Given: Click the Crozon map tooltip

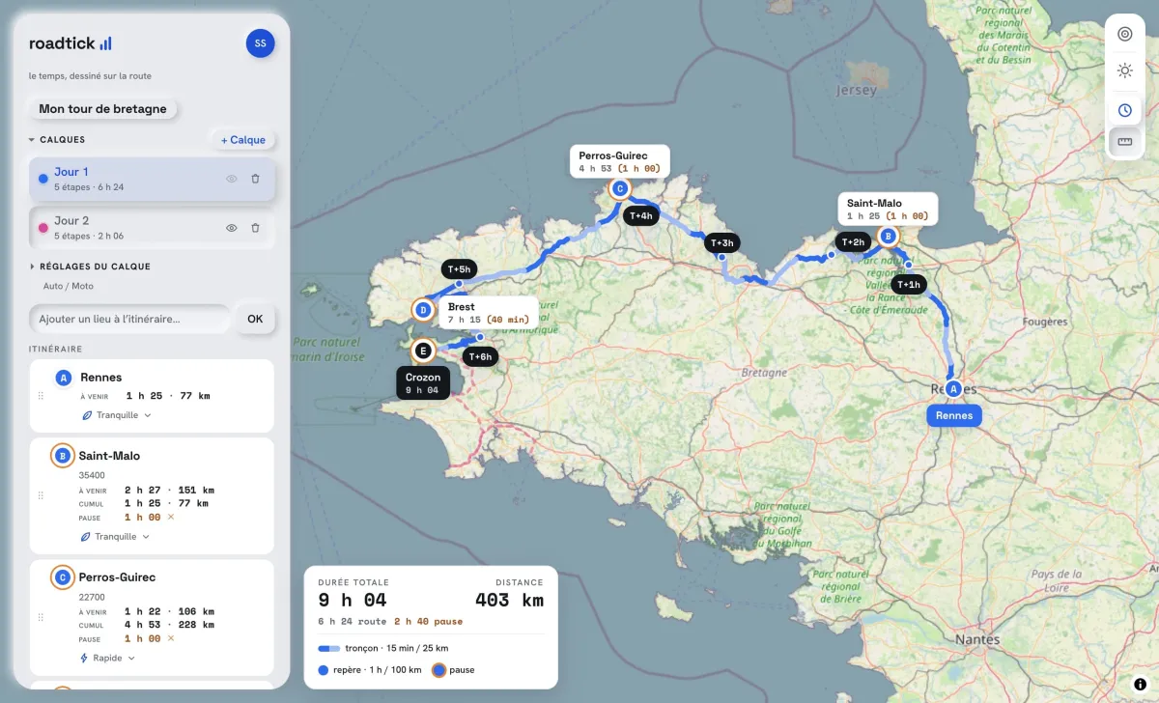Looking at the screenshot, I should click(423, 383).
